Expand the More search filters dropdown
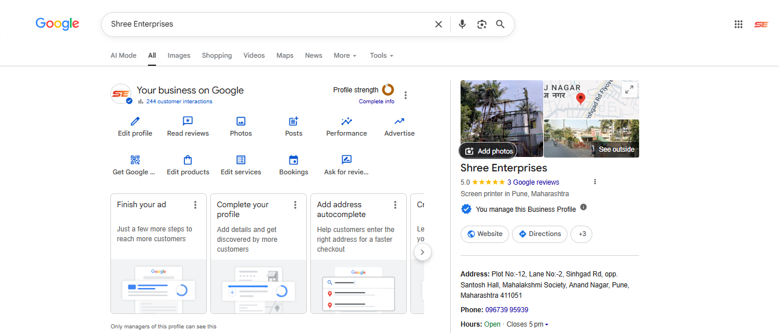Image resolution: width=779 pixels, height=333 pixels. 345,55
